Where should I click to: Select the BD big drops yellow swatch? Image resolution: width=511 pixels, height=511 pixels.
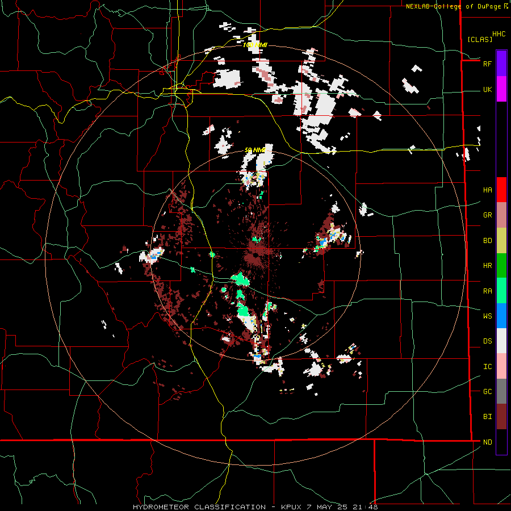(501, 241)
